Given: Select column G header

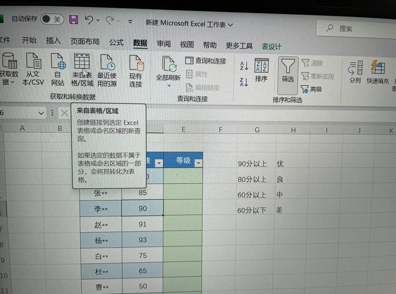Looking at the screenshot, I should tap(257, 130).
